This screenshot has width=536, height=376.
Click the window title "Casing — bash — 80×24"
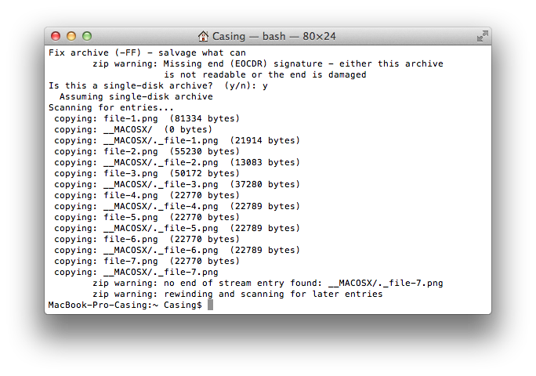pos(274,36)
